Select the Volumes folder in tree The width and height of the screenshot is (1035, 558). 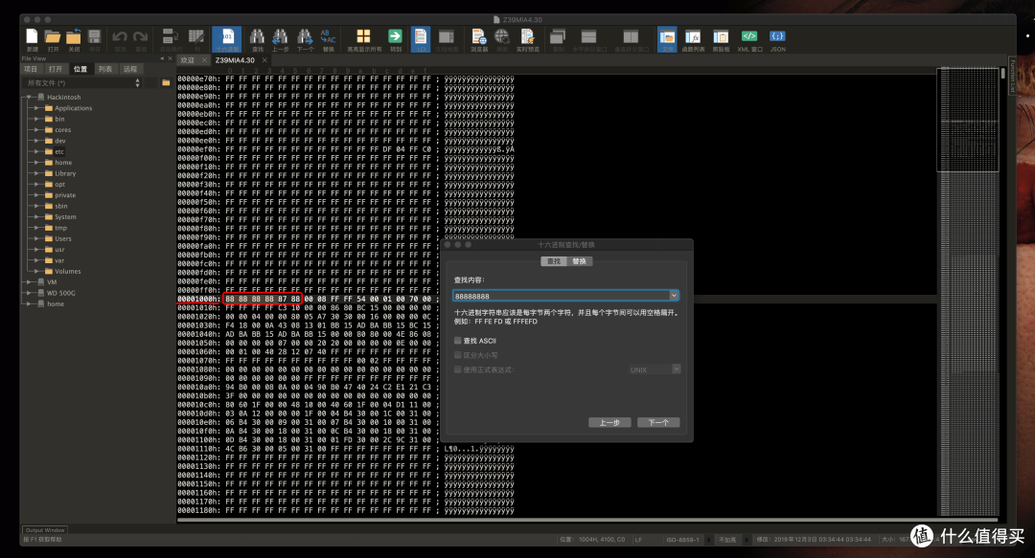click(67, 271)
